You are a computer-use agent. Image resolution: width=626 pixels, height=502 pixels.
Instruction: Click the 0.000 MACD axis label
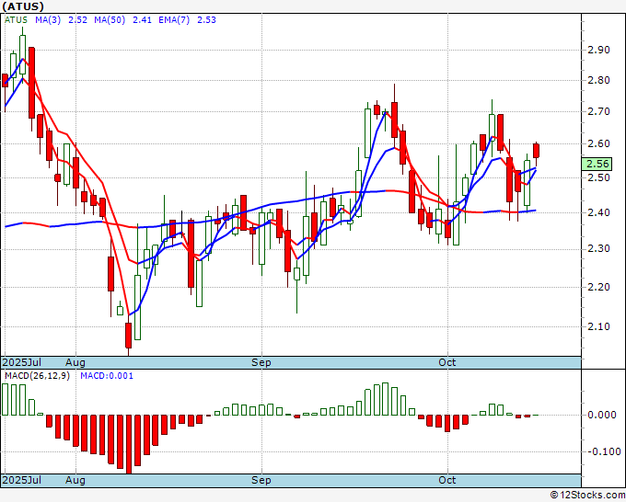point(602,415)
